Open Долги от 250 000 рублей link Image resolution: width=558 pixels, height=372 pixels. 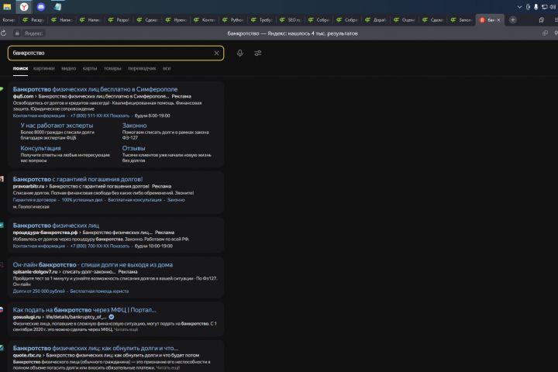point(39,291)
